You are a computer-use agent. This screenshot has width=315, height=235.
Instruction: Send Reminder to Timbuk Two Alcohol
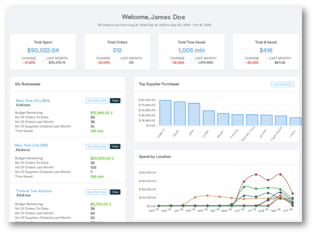tap(97, 192)
